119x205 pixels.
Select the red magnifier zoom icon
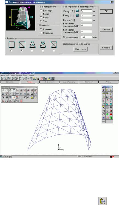(111, 111)
